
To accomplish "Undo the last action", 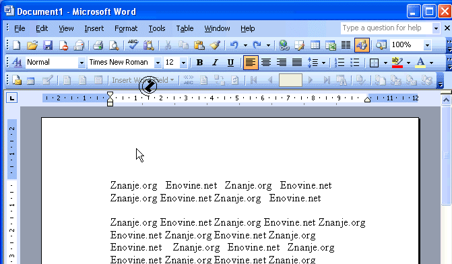I will 234,45.
